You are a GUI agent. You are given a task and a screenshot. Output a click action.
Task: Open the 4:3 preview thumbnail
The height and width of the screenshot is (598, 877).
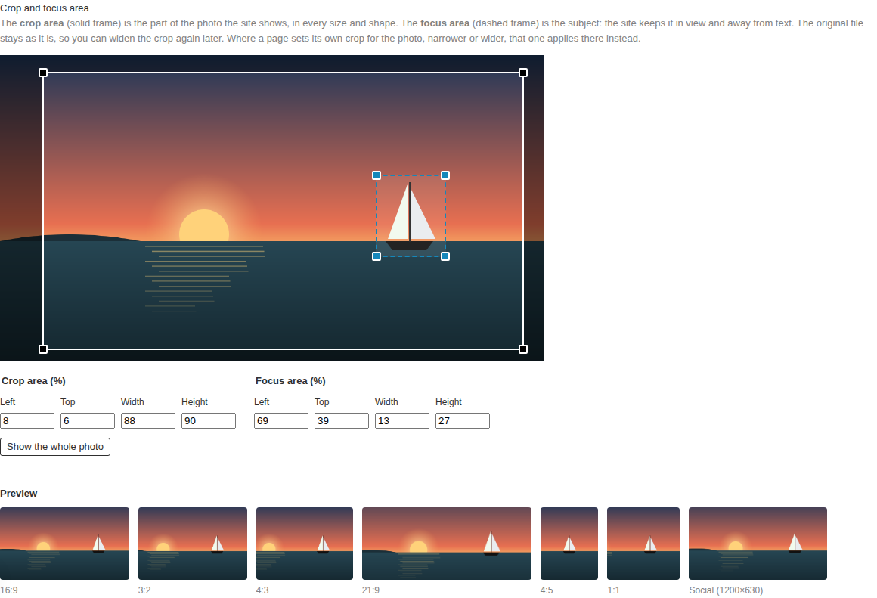coord(304,543)
